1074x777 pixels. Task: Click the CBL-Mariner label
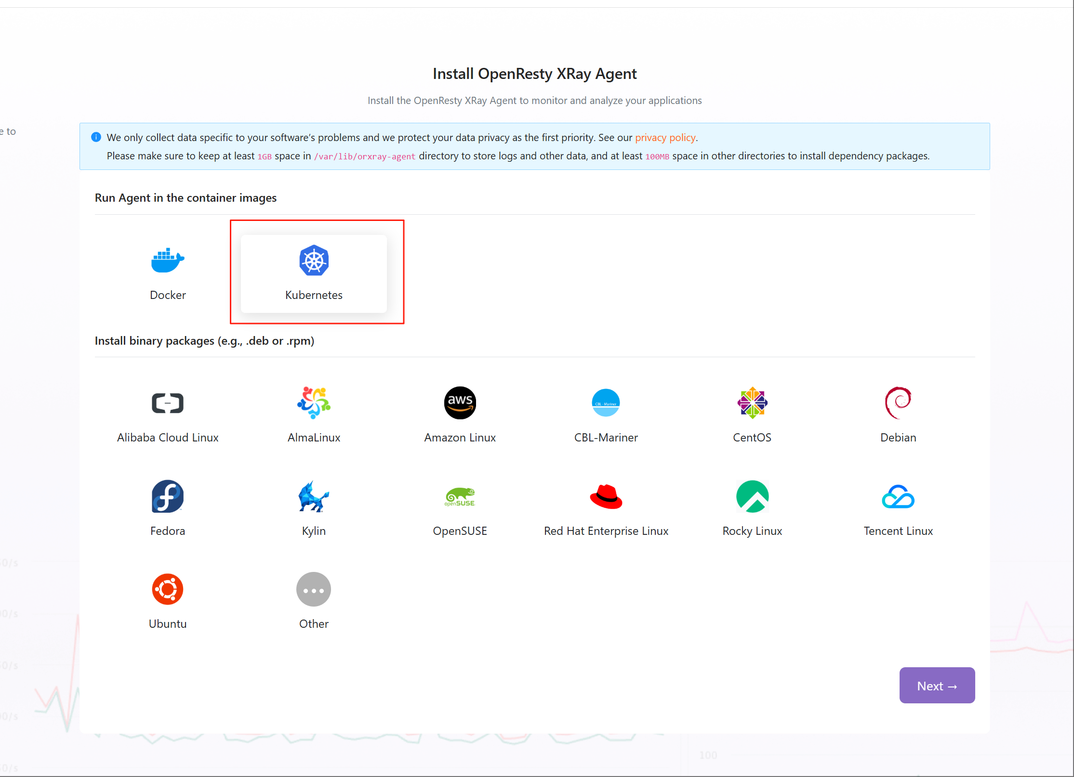pos(606,437)
